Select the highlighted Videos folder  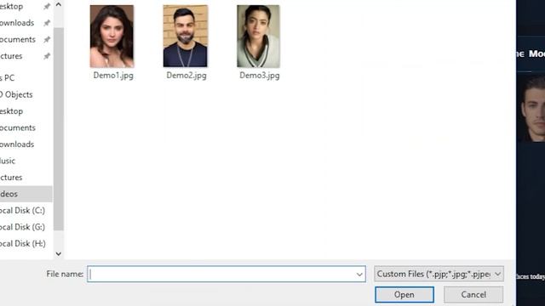26,194
